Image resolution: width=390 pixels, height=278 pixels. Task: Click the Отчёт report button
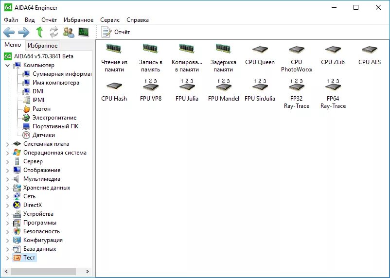click(x=115, y=32)
